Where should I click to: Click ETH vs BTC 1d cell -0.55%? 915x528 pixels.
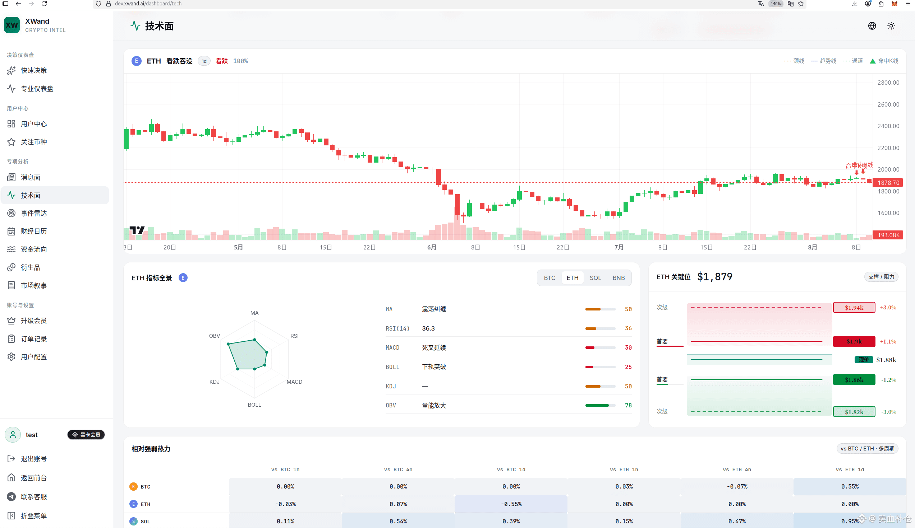pos(511,504)
